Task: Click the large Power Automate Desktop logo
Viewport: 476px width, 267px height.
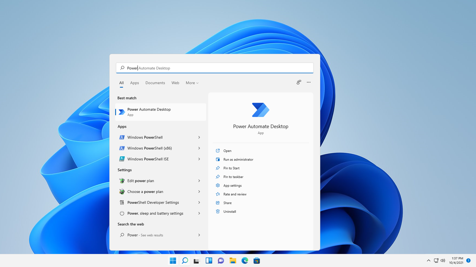Action: [261, 110]
